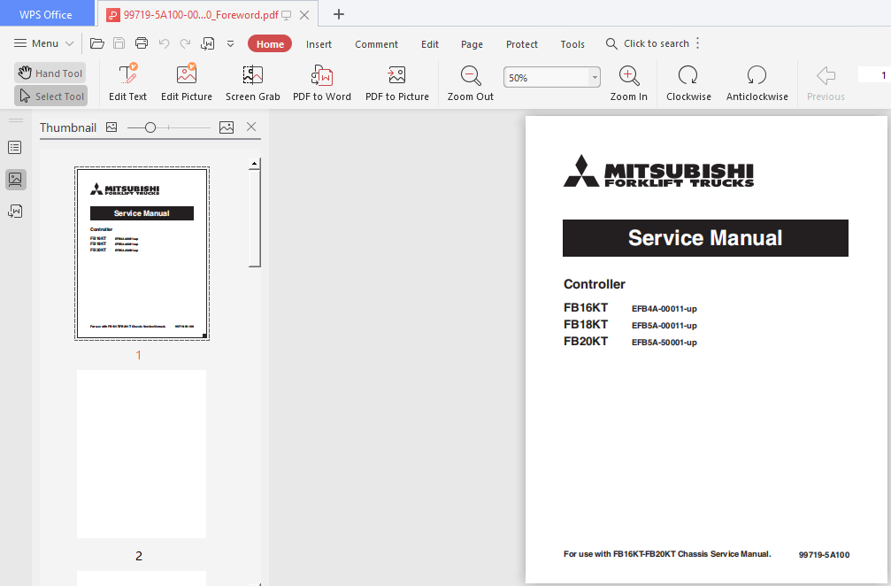Click the 'FB16KT' model text
The width and height of the screenshot is (891, 586).
point(585,307)
